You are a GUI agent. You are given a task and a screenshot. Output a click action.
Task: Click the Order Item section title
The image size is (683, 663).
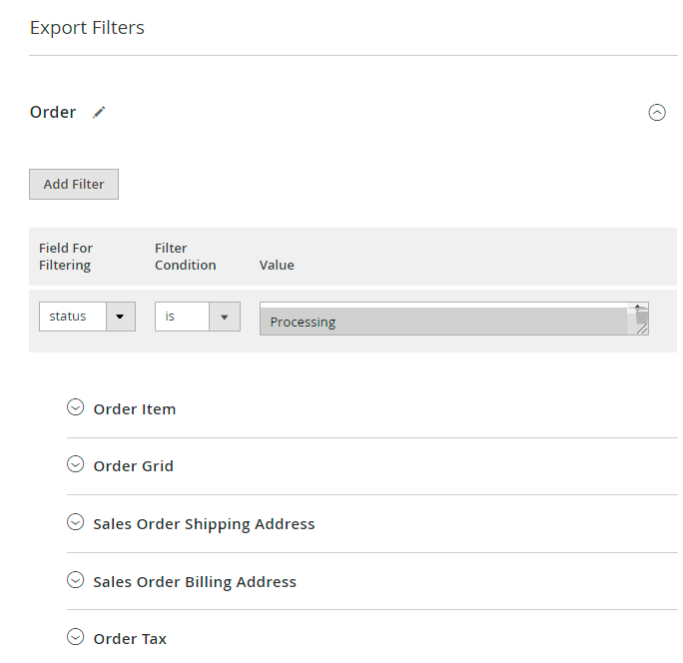[134, 408]
